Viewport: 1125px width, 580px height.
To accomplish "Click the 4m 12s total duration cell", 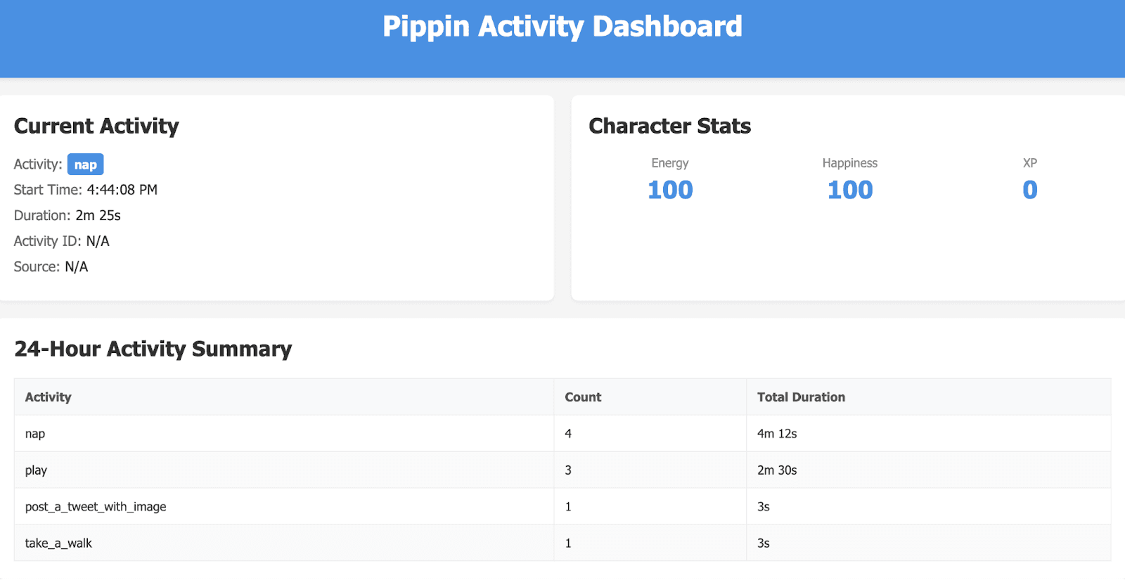I will (777, 434).
